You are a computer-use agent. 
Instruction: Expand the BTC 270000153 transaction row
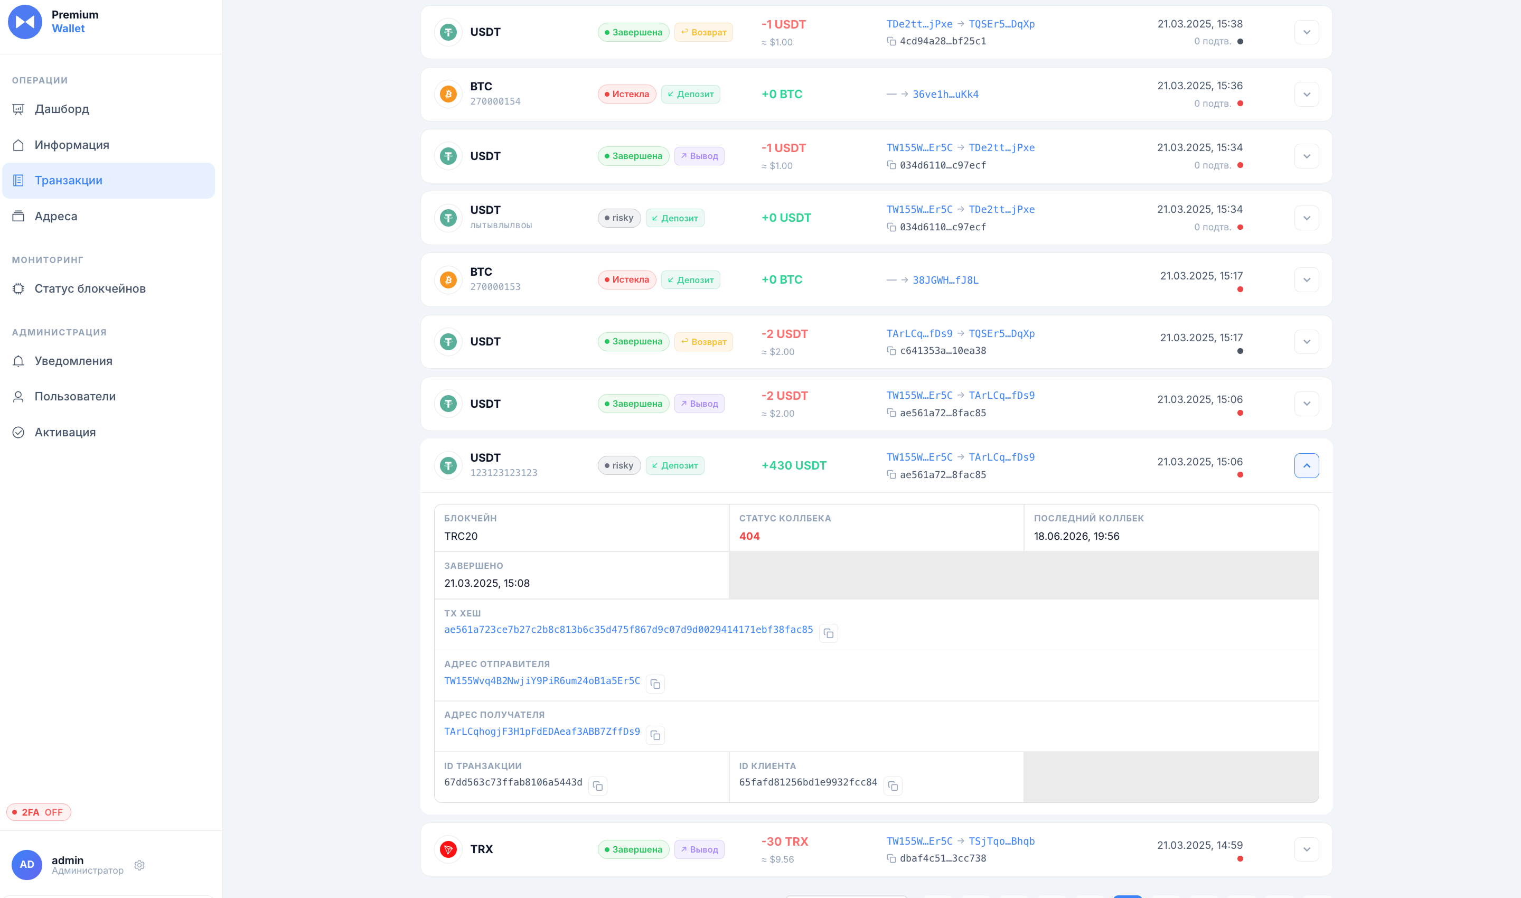pos(1306,279)
